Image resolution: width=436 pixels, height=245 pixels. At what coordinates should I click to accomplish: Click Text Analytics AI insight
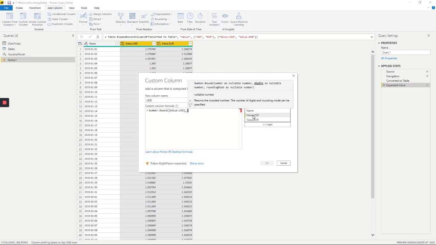pyautogui.click(x=214, y=19)
